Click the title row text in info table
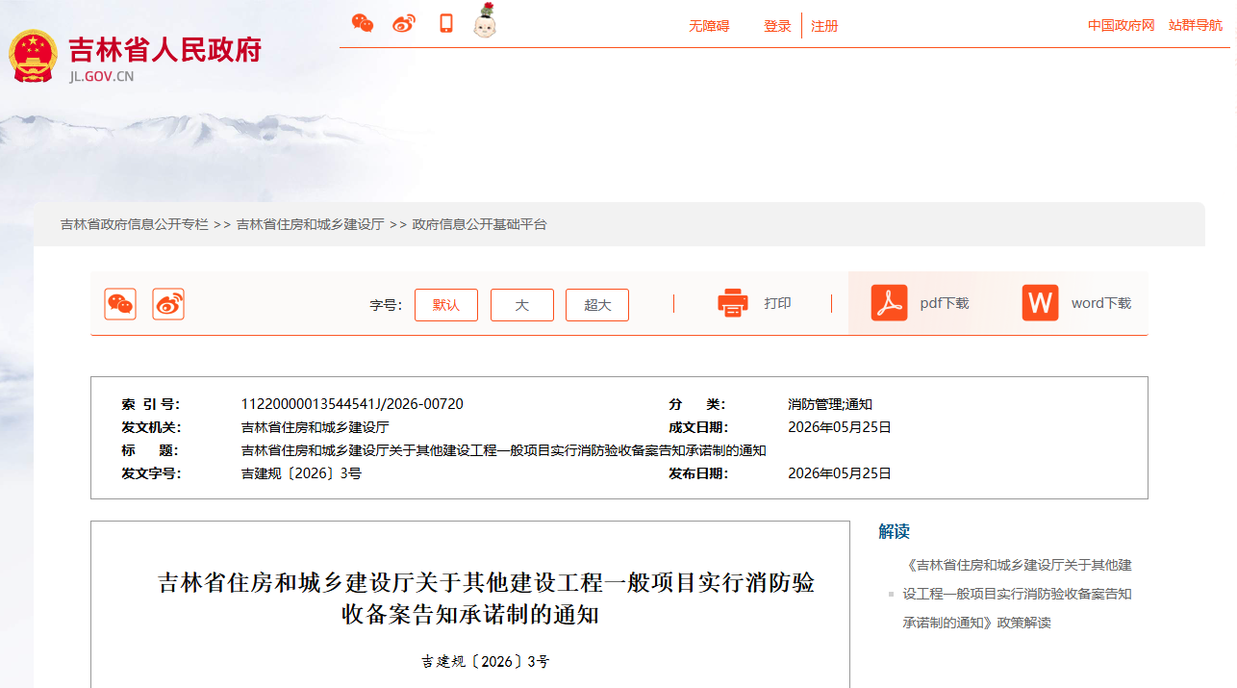This screenshot has height=688, width=1237. [x=503, y=450]
